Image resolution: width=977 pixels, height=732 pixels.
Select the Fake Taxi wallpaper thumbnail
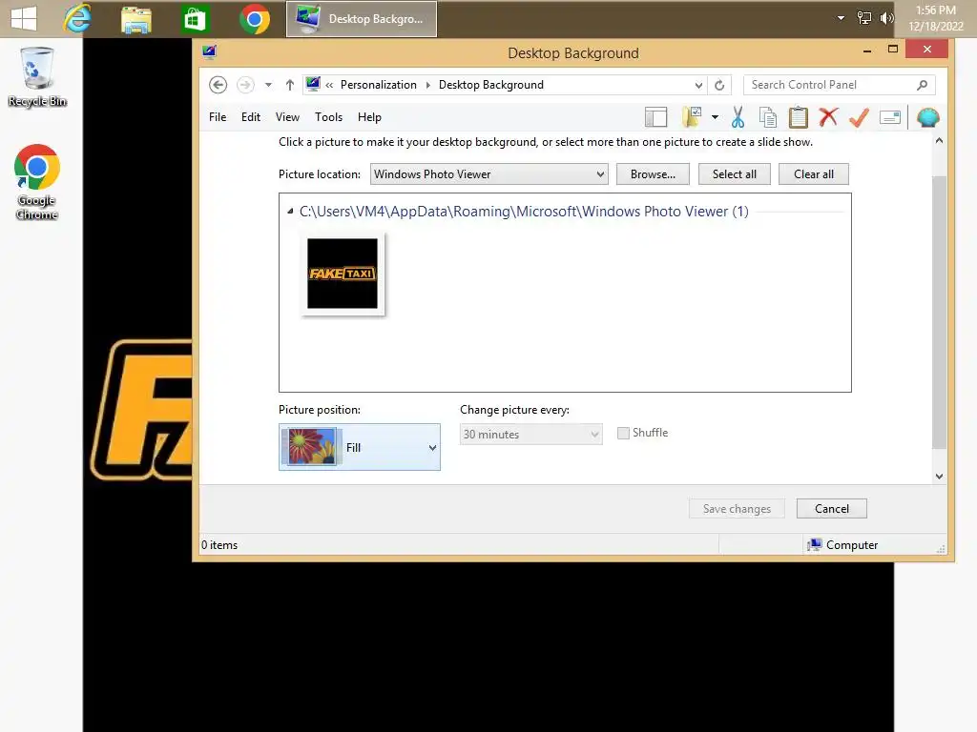(x=343, y=274)
